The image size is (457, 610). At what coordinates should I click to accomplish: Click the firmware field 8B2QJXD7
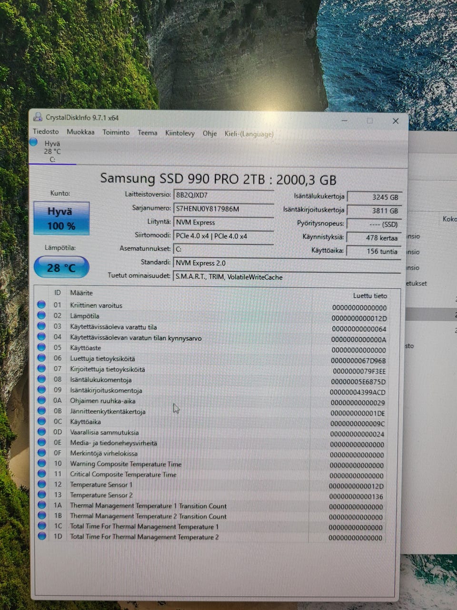pos(223,195)
